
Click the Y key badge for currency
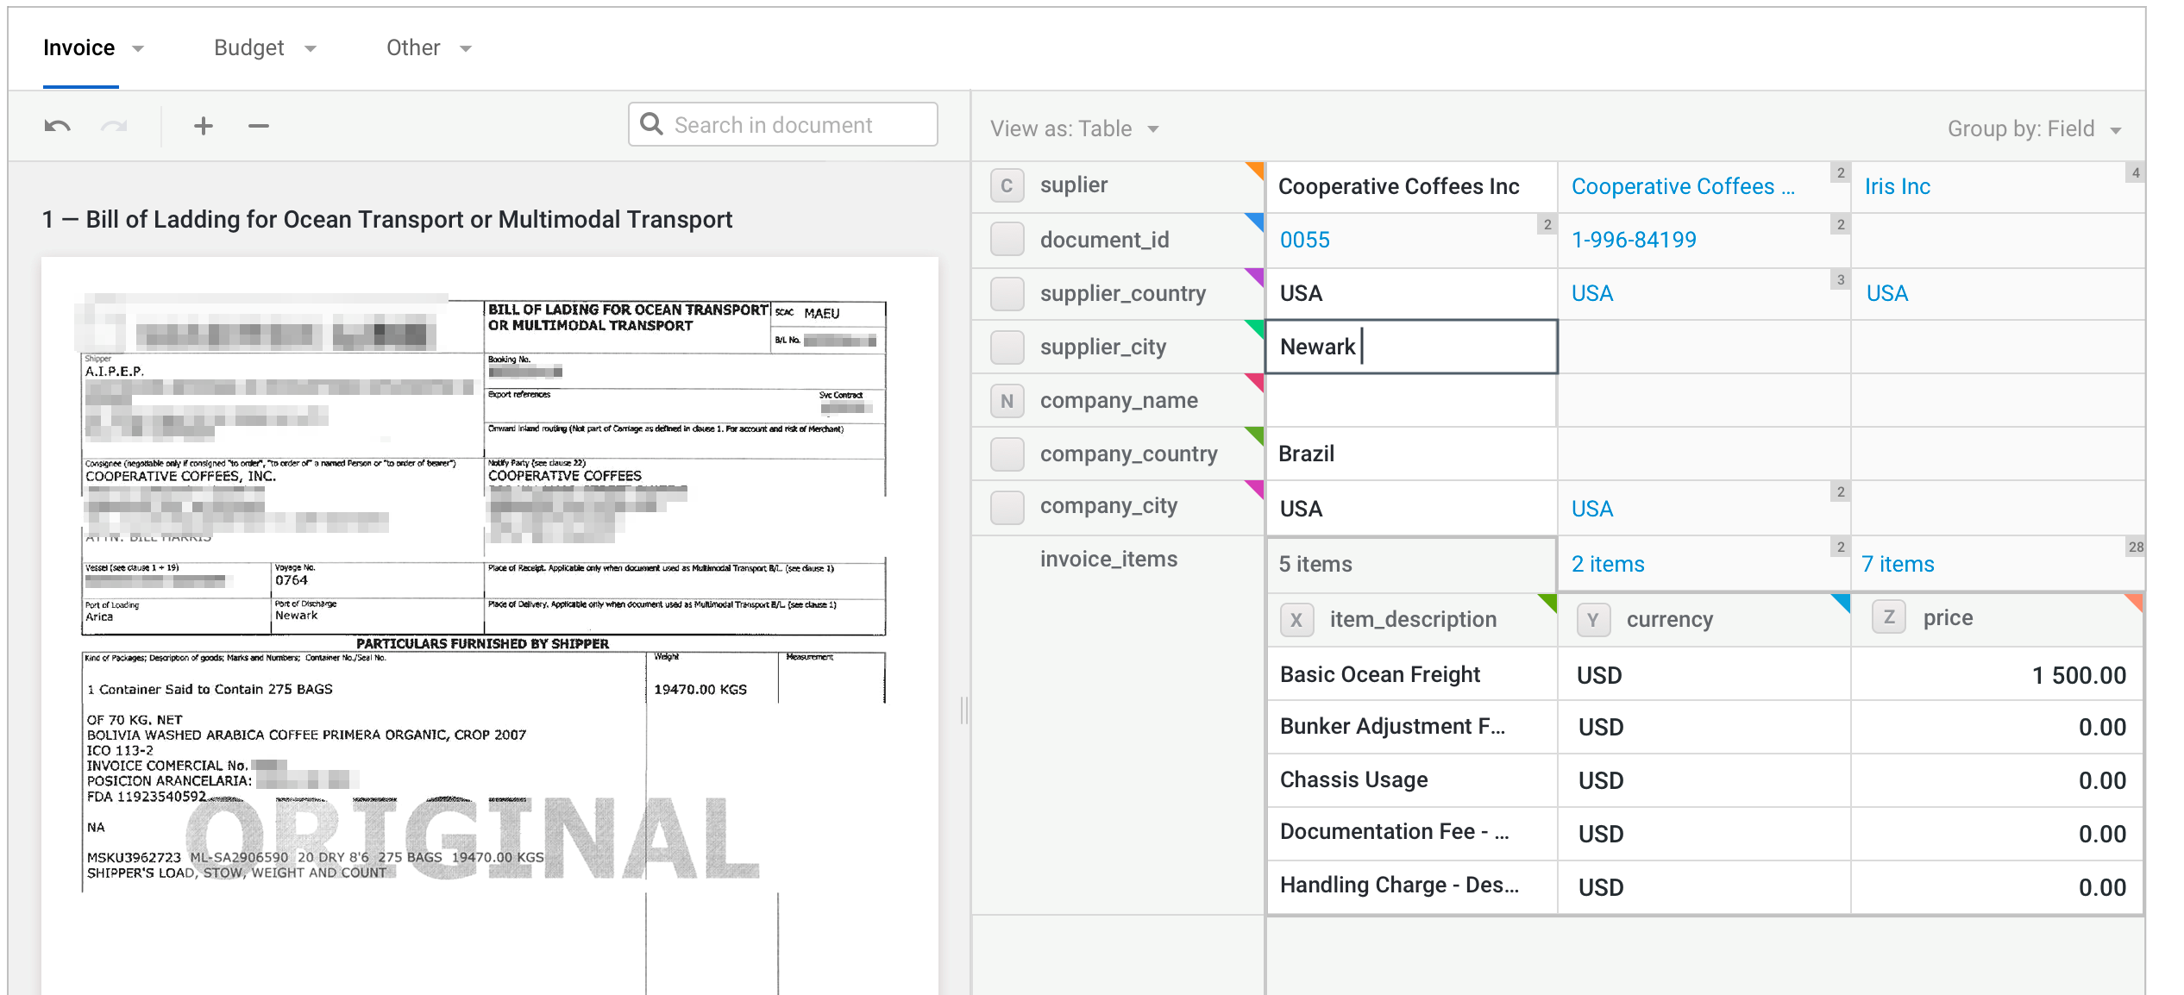pyautogui.click(x=1593, y=619)
